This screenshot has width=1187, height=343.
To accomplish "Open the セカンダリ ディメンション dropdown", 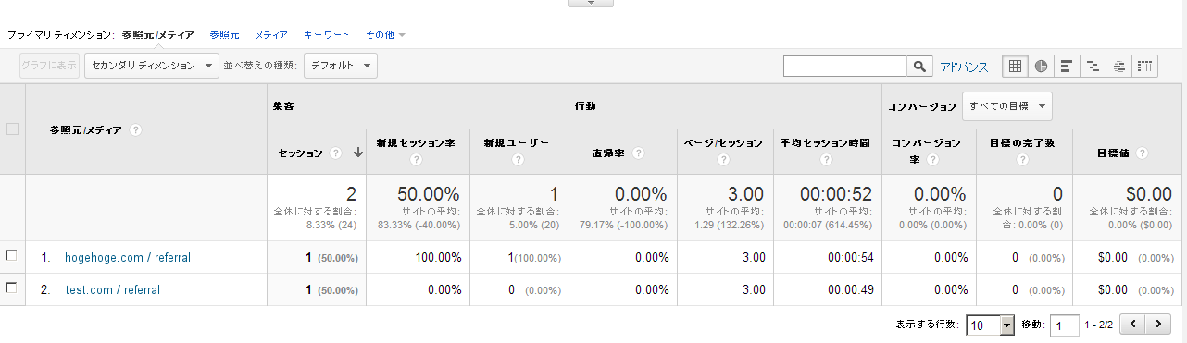I will (151, 66).
